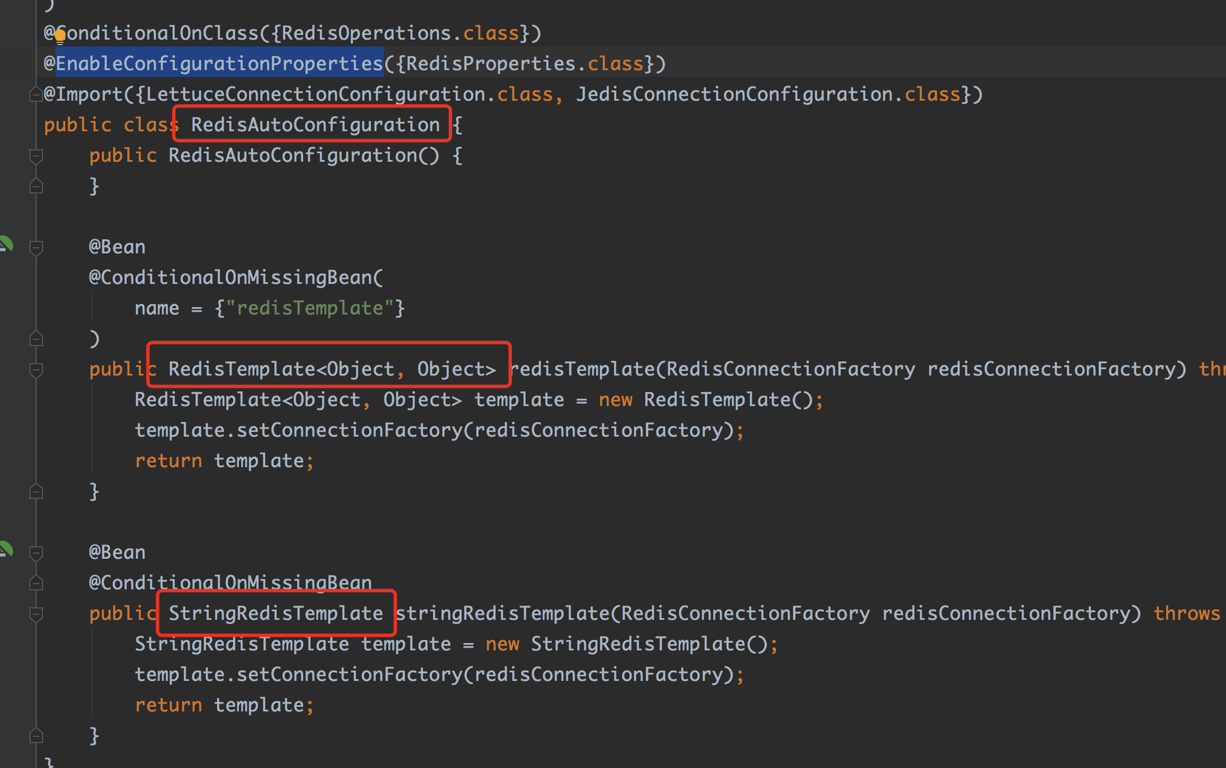Image resolution: width=1226 pixels, height=768 pixels.
Task: Click fold marker at redisTemplate method closing brace
Action: pos(36,491)
